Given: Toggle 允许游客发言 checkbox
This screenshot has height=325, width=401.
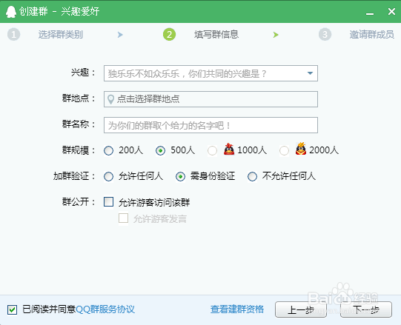Looking at the screenshot, I should pos(124,218).
